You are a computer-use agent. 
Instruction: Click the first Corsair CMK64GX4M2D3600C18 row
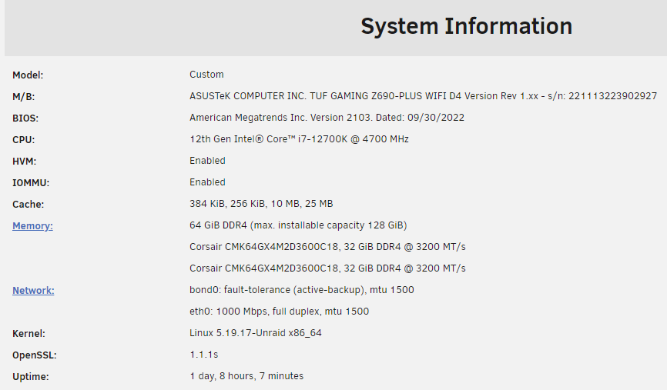pos(327,247)
